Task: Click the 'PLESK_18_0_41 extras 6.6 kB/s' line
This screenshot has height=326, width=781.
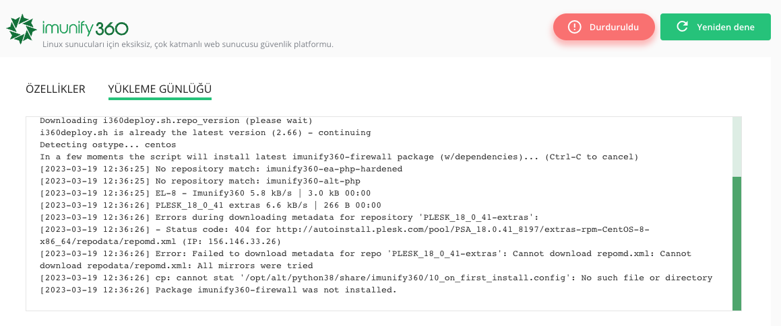Action: (x=210, y=205)
